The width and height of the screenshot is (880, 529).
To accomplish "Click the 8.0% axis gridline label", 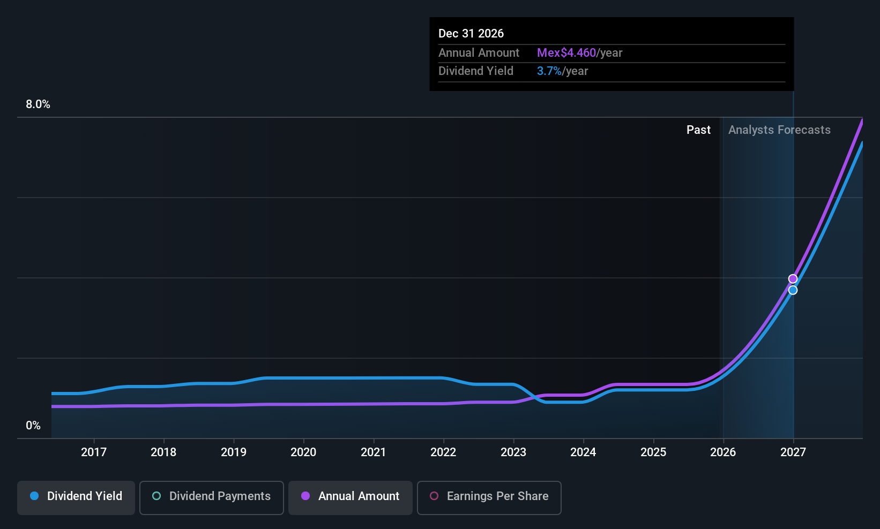I will pyautogui.click(x=38, y=104).
